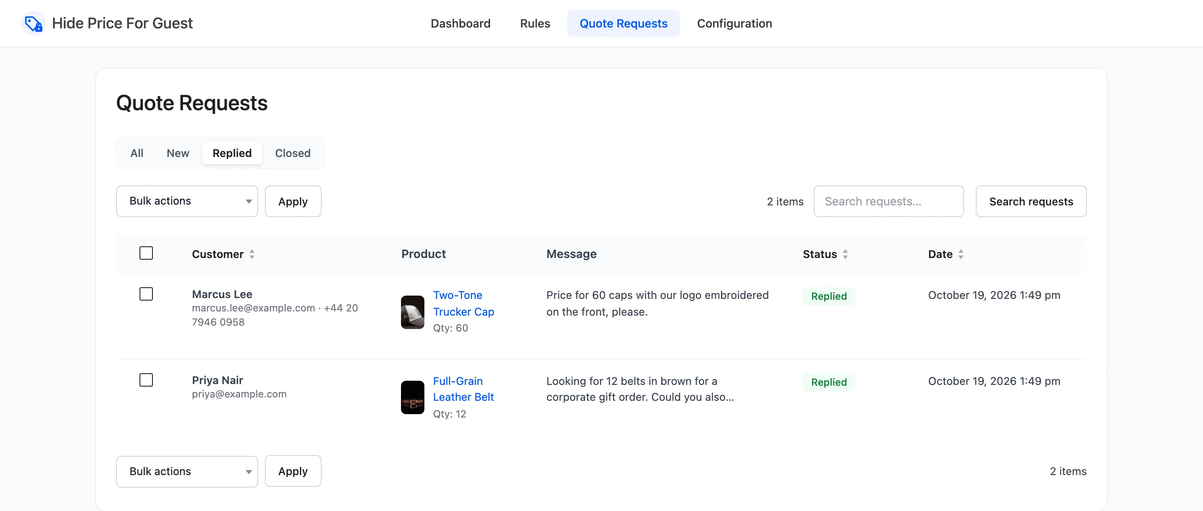Filter requests by Closed status
Image resolution: width=1203 pixels, height=511 pixels.
pyautogui.click(x=292, y=153)
